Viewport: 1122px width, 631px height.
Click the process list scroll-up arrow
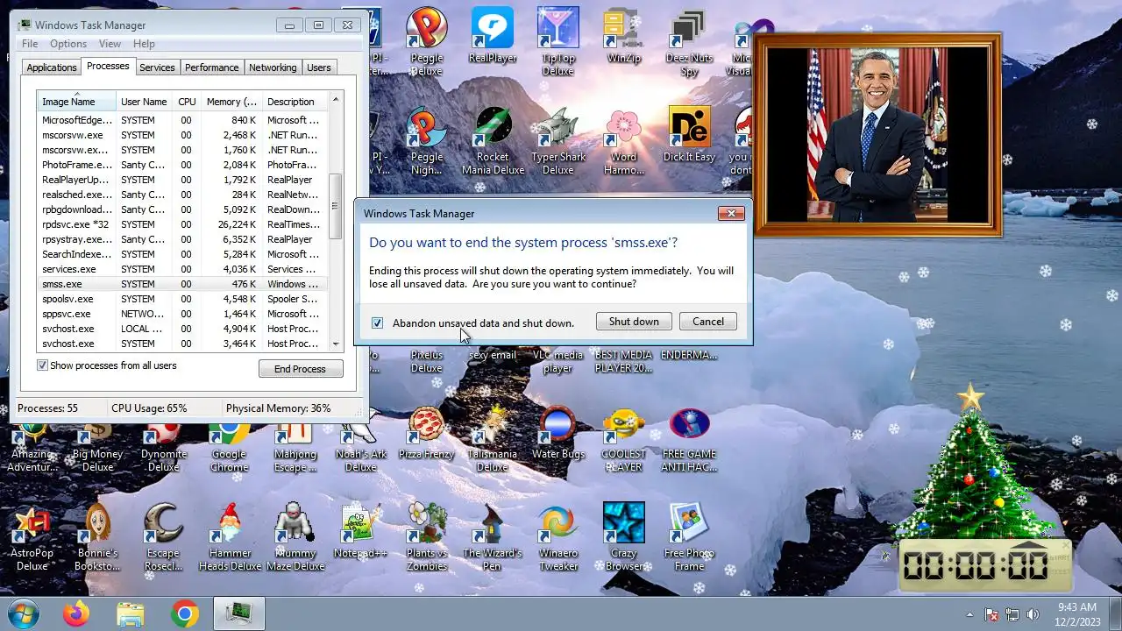coord(335,99)
